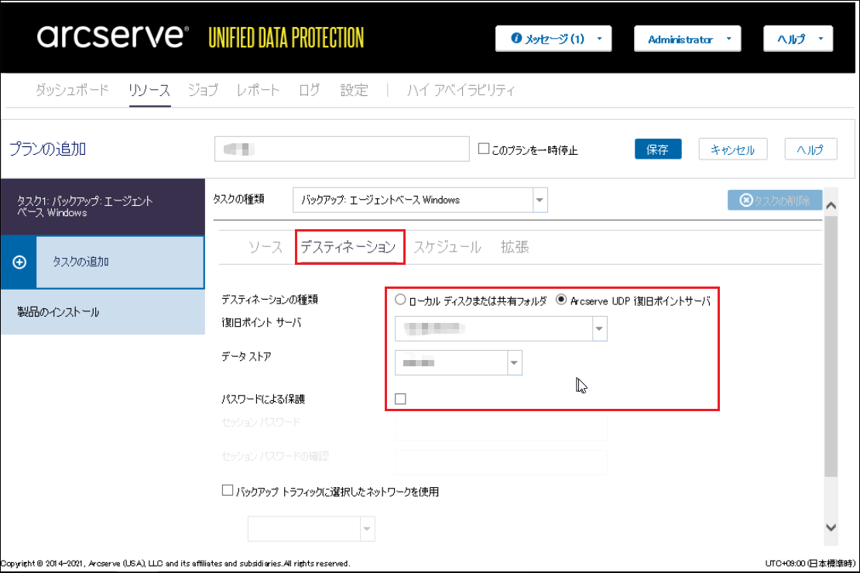Select ローカル ディスクまたは共有フォルダ radio option
Image resolution: width=860 pixels, height=573 pixels.
click(x=400, y=300)
